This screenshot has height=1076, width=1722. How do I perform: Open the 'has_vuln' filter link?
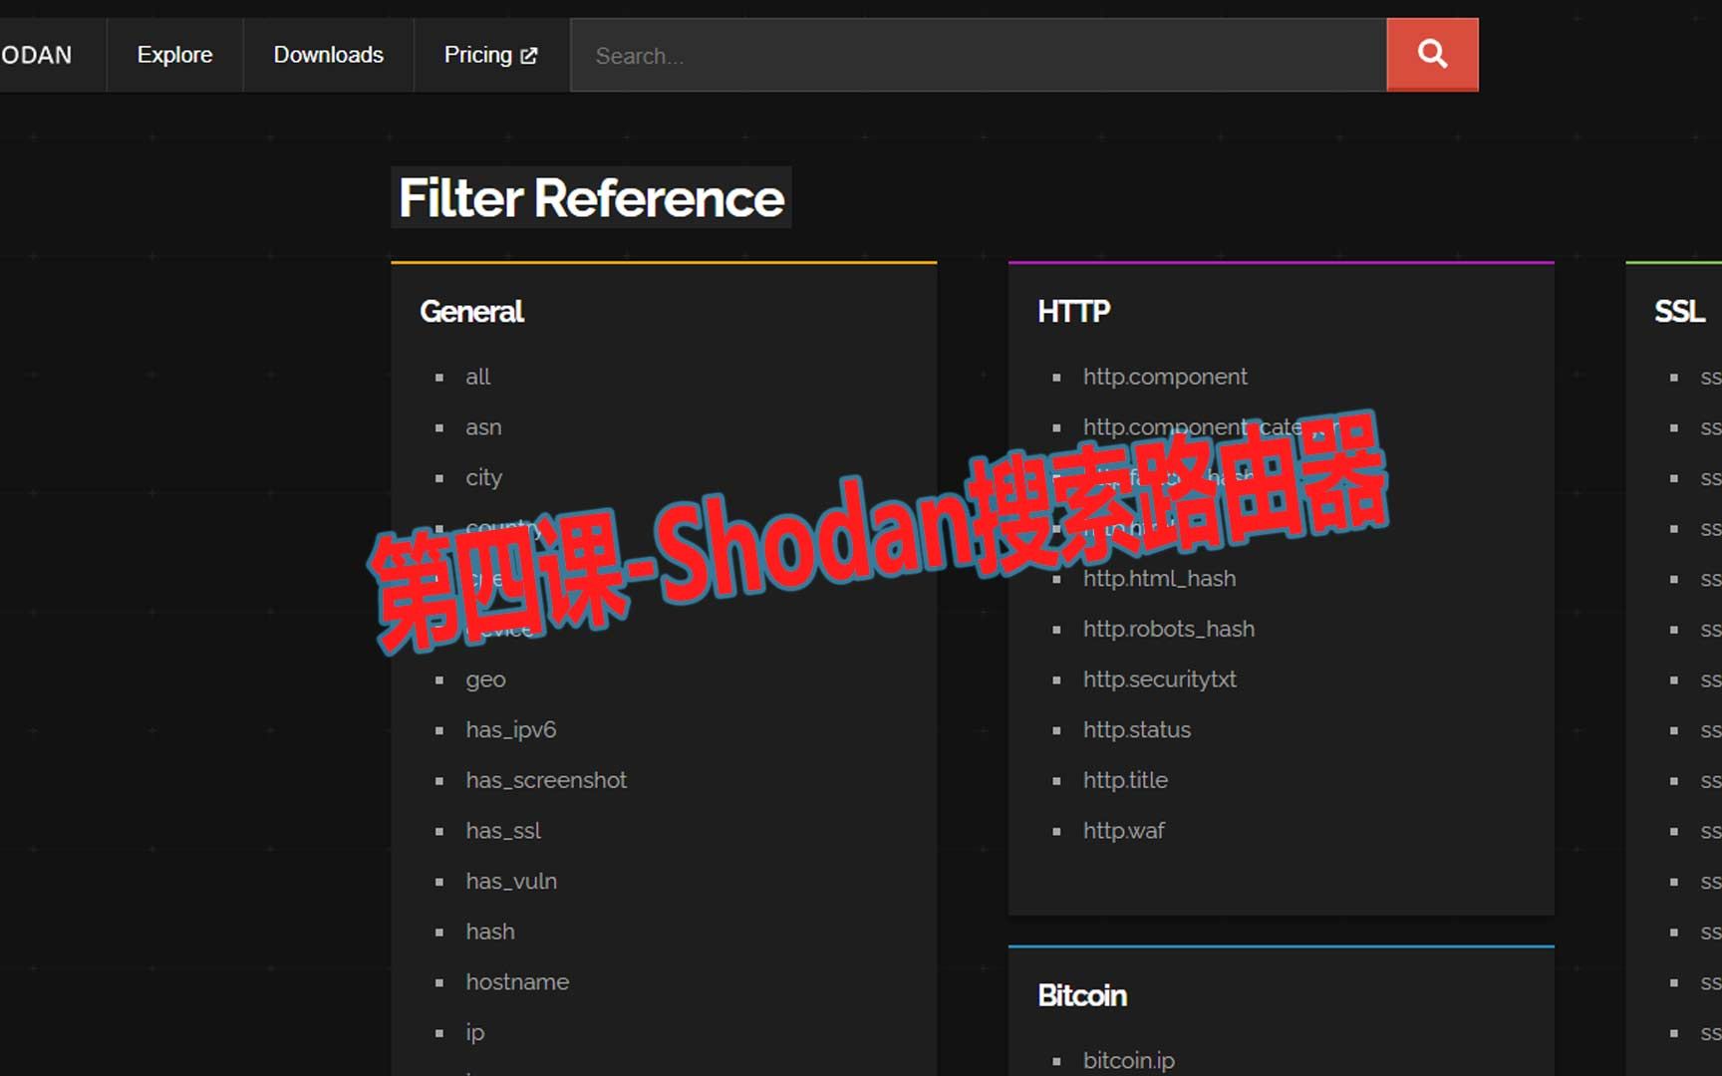click(511, 882)
